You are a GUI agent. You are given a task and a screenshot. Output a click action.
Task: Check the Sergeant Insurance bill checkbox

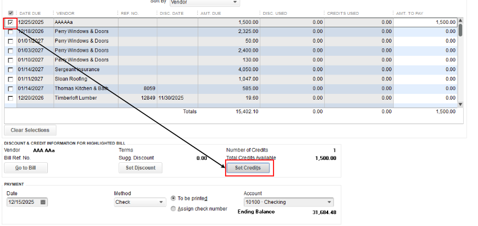click(x=11, y=70)
